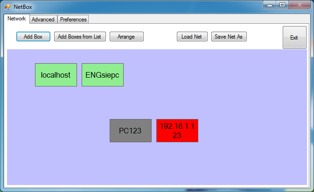Open Add Boxes from List

(x=80, y=37)
